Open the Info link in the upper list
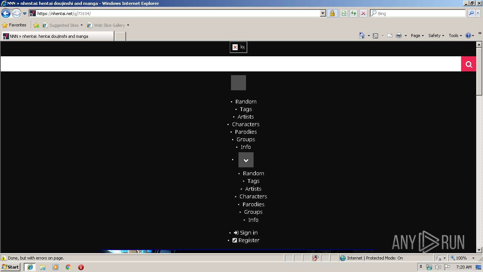This screenshot has width=483, height=272. click(x=246, y=147)
